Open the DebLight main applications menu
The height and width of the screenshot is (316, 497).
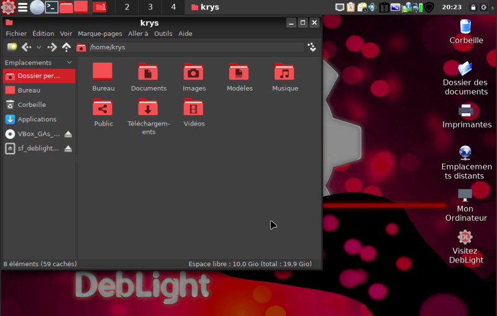8,7
